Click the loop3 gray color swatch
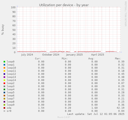The image size is (128, 120). (4, 86)
